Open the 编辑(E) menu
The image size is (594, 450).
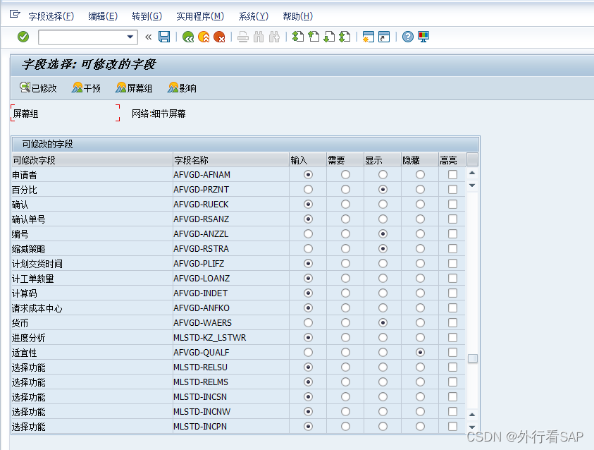coord(103,16)
